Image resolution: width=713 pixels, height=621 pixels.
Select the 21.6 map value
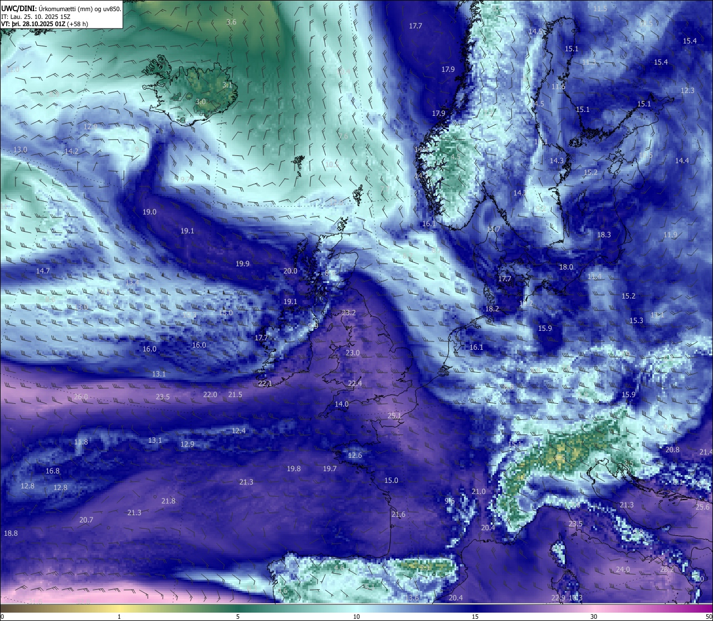(x=398, y=515)
